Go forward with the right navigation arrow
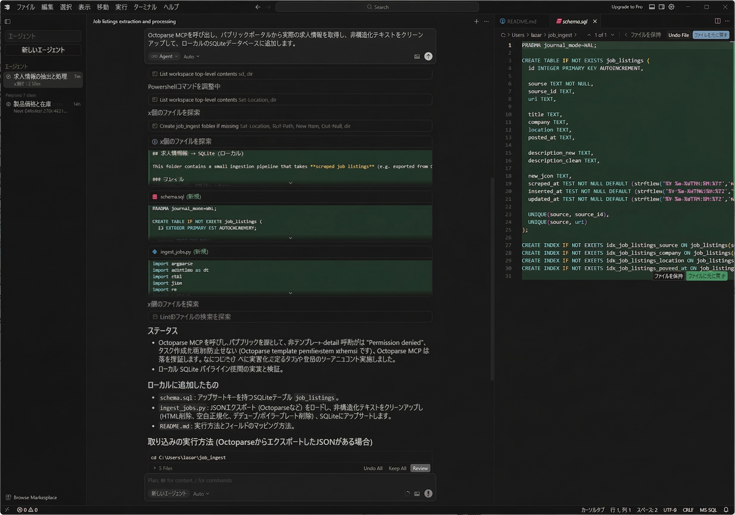The image size is (735, 515). (x=268, y=7)
